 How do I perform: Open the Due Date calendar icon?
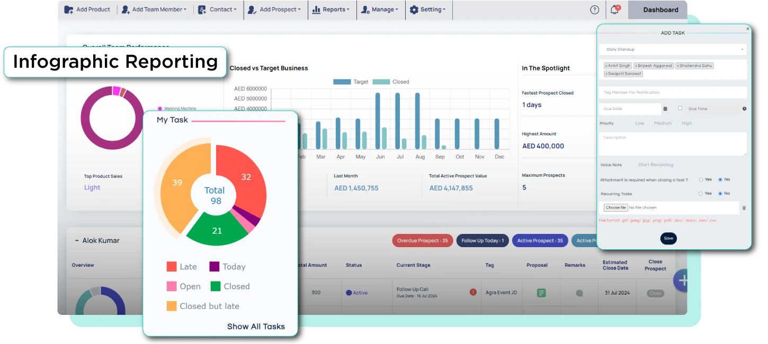coord(665,109)
